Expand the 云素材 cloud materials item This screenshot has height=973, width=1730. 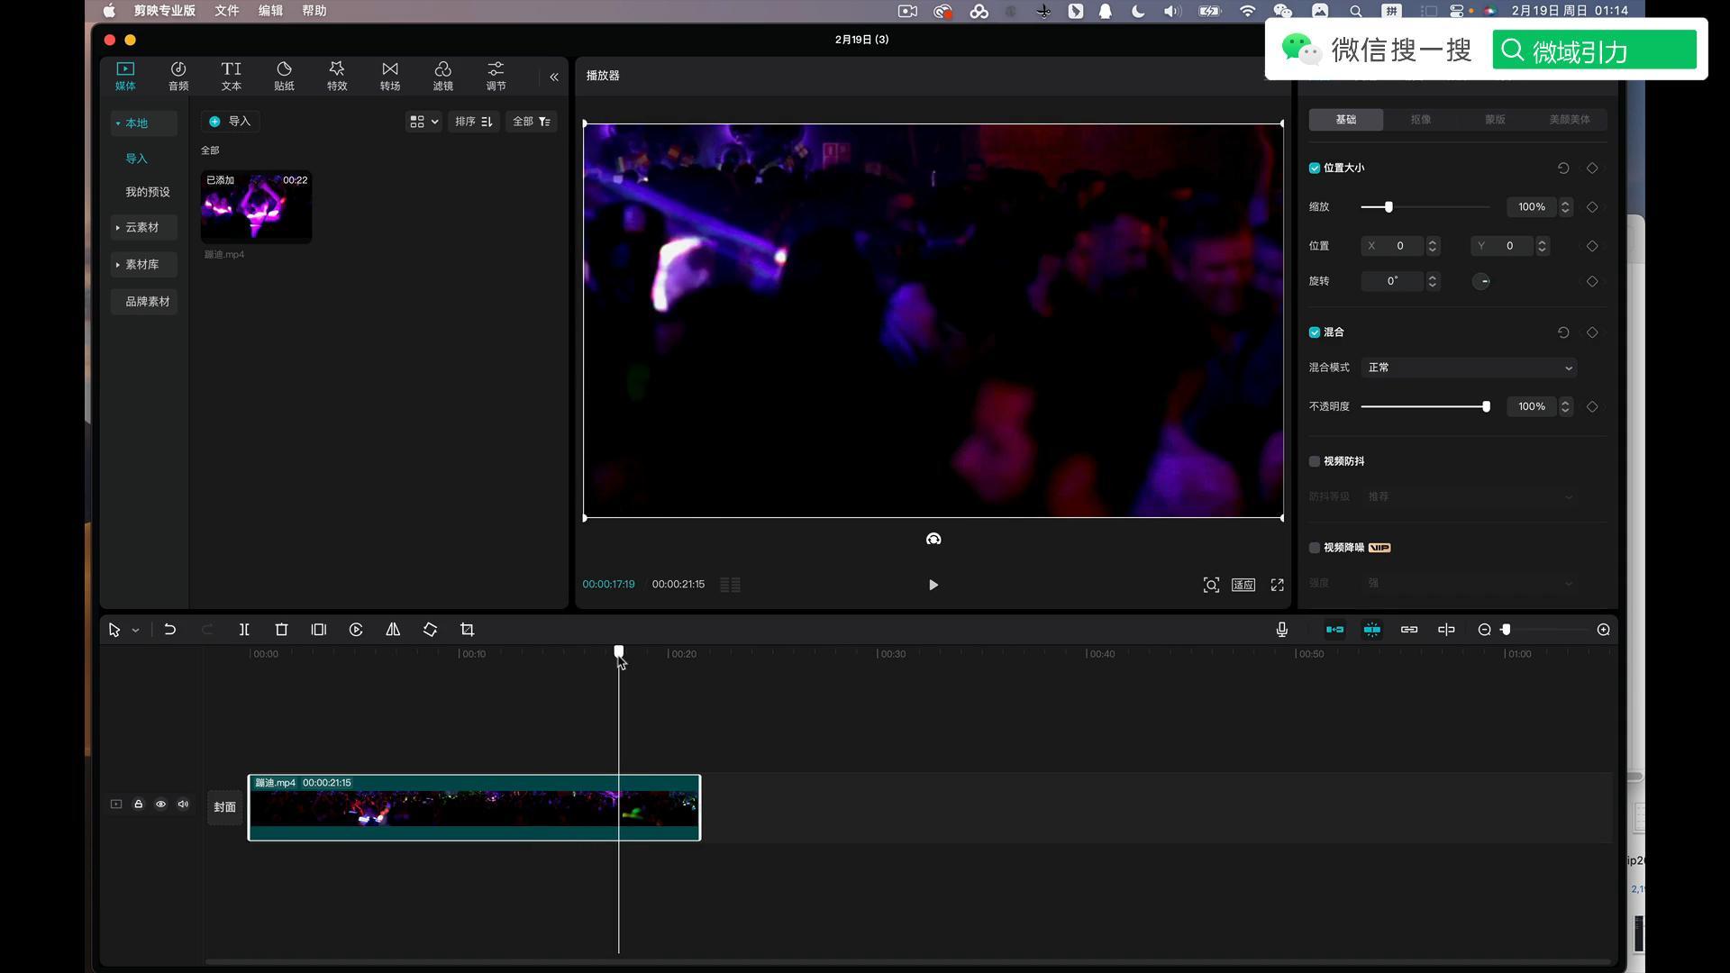[x=143, y=227]
